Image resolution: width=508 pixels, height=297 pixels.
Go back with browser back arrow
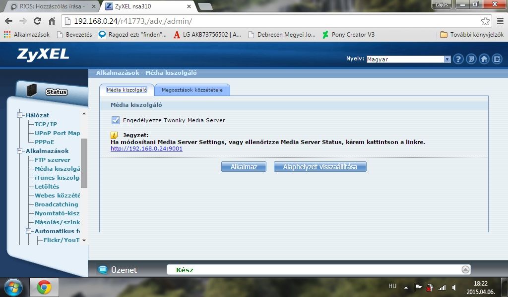(x=9, y=21)
